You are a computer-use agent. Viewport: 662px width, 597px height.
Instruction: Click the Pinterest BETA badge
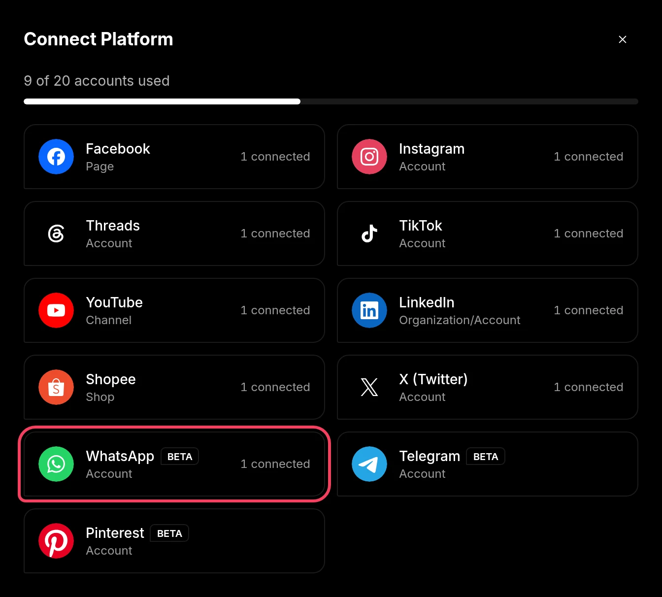pos(169,533)
